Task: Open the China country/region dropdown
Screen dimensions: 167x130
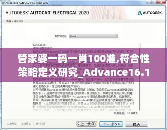Action: (93, 36)
